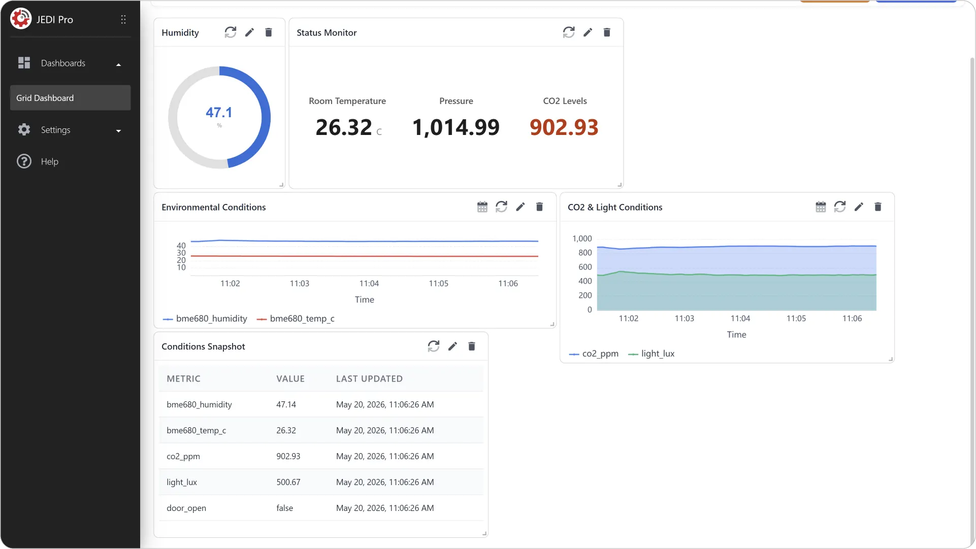Toggle light_lux series in chart legend

pyautogui.click(x=652, y=354)
